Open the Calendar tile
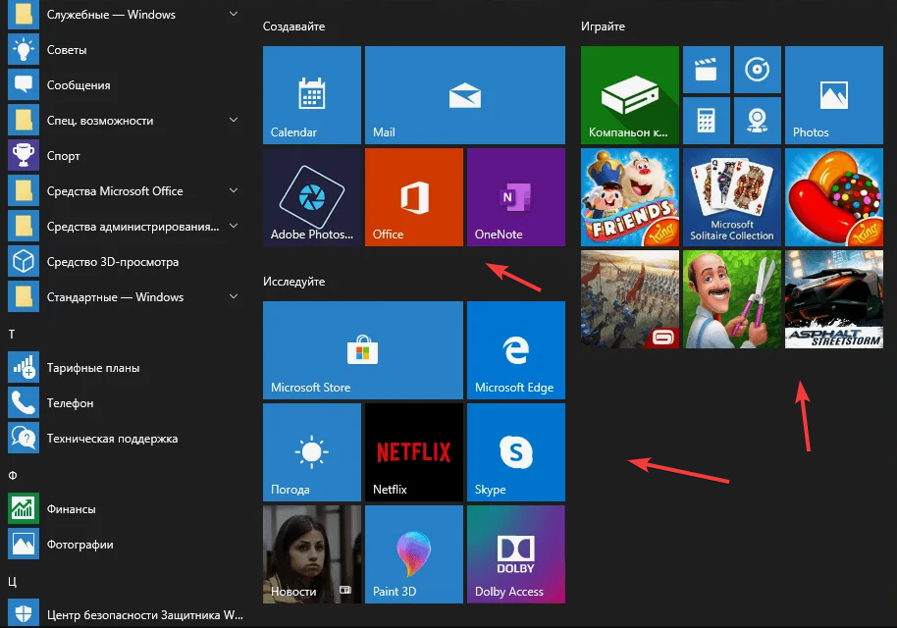The image size is (897, 628). coord(312,95)
